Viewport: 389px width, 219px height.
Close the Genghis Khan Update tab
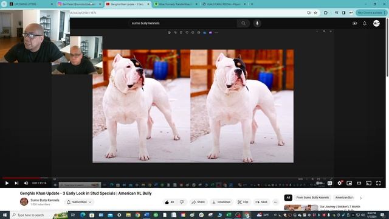[x=148, y=4]
